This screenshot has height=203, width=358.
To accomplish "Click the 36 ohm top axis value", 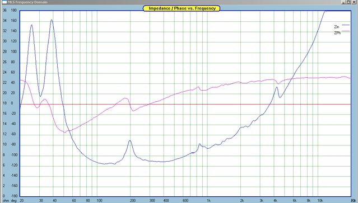I will [4, 10].
